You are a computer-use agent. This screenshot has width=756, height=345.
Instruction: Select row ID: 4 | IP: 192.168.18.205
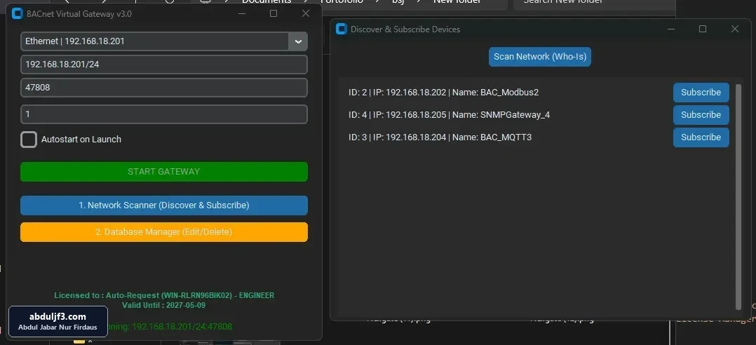(450, 115)
